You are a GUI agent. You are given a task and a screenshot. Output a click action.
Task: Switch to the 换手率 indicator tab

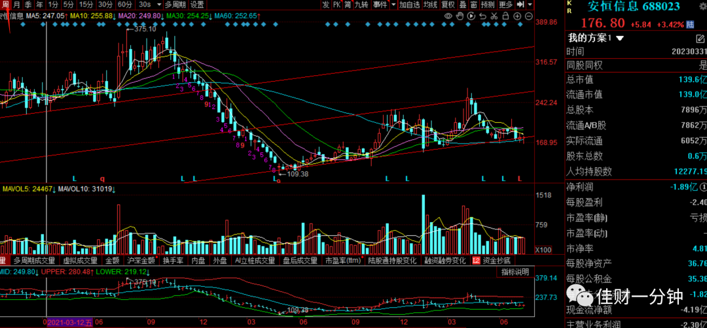coord(172,260)
